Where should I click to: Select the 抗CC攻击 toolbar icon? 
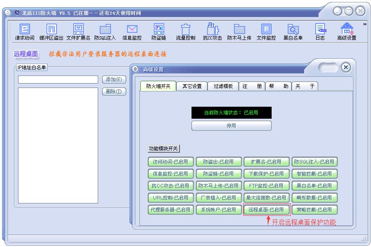pos(212,32)
